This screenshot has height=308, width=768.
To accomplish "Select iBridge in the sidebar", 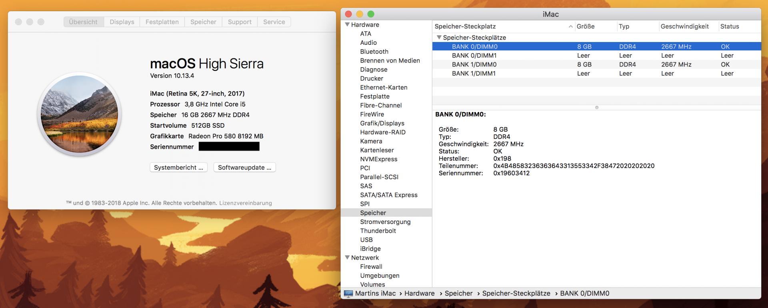I will click(x=370, y=249).
